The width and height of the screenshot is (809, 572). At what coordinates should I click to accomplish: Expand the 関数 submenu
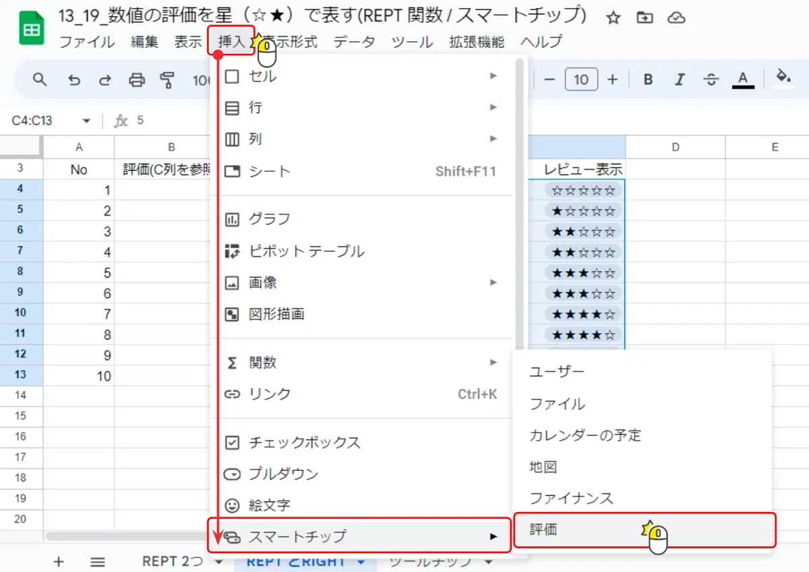363,362
